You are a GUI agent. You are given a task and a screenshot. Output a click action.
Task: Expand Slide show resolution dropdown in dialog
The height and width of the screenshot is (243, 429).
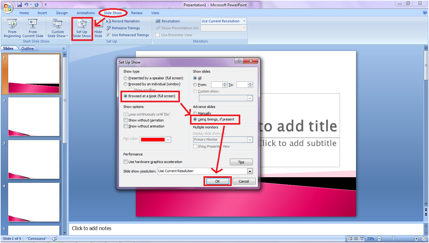point(250,171)
